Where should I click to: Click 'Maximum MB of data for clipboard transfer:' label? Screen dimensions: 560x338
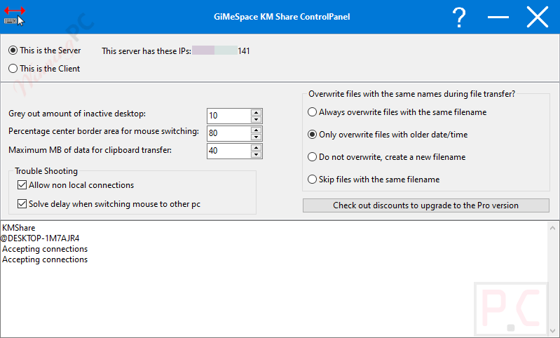point(90,150)
